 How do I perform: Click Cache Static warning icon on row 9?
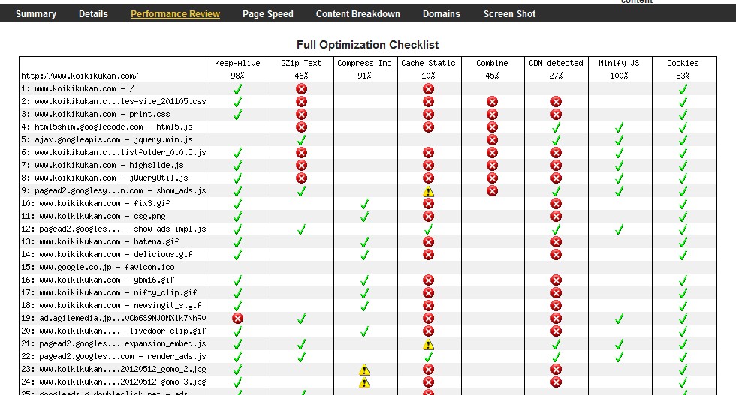[428, 191]
